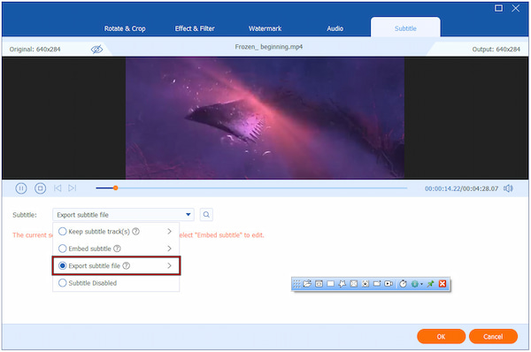Confirm changes with the OK button
531x352 pixels.
441,336
